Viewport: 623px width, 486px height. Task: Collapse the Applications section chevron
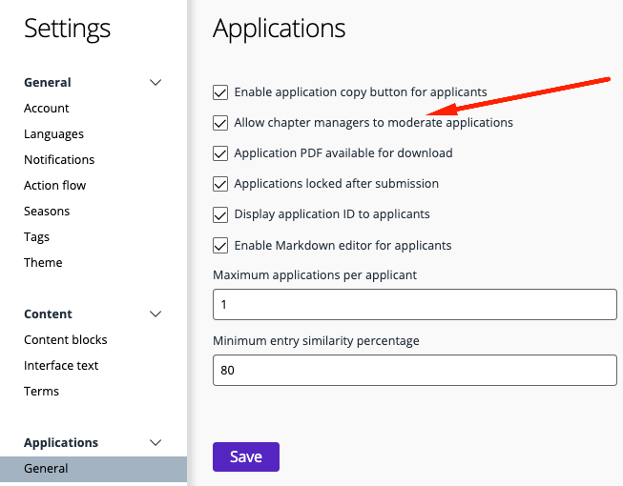point(156,443)
